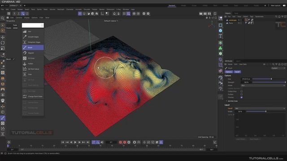The width and height of the screenshot is (287, 161).
Task: Switch to the Attributes tab
Action: tap(229, 61)
